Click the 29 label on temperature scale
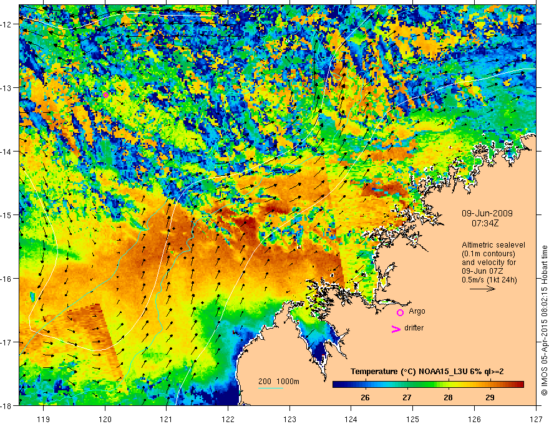Screen dimensions: 549x424 [490, 397]
